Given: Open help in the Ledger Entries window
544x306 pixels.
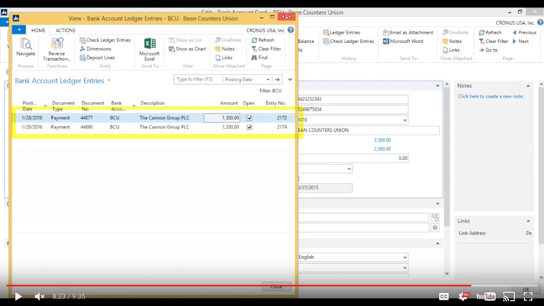Looking at the screenshot, I should coord(291,30).
